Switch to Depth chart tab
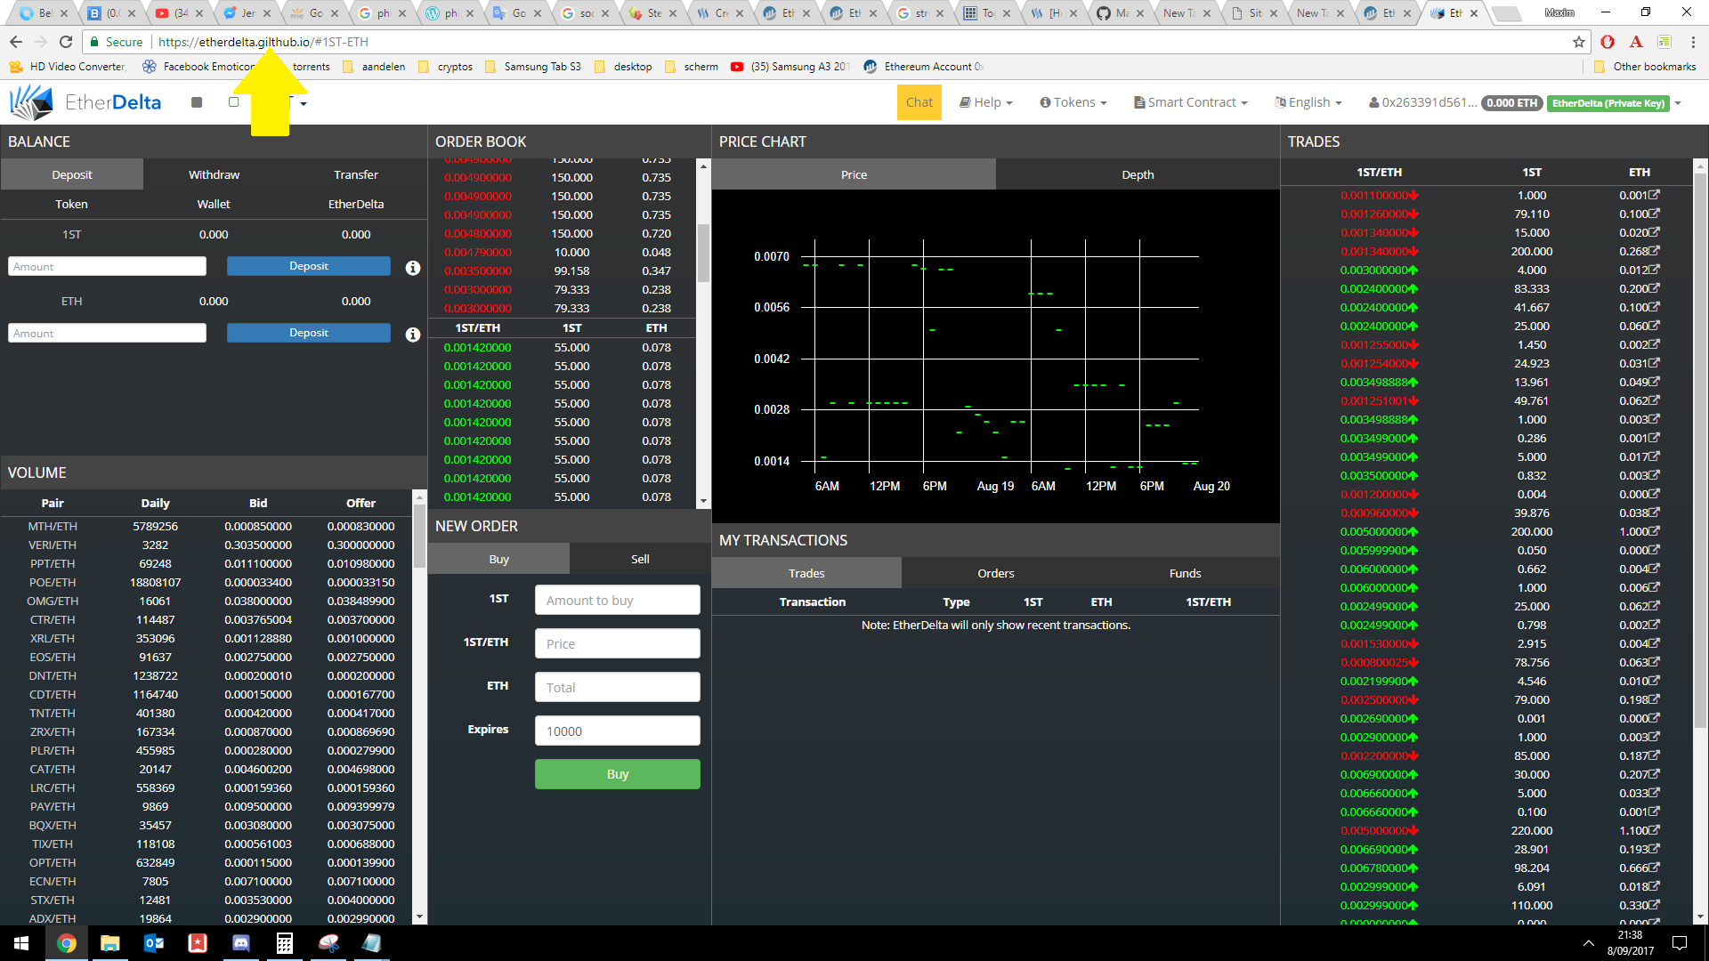This screenshot has height=961, width=1709. tap(1138, 174)
